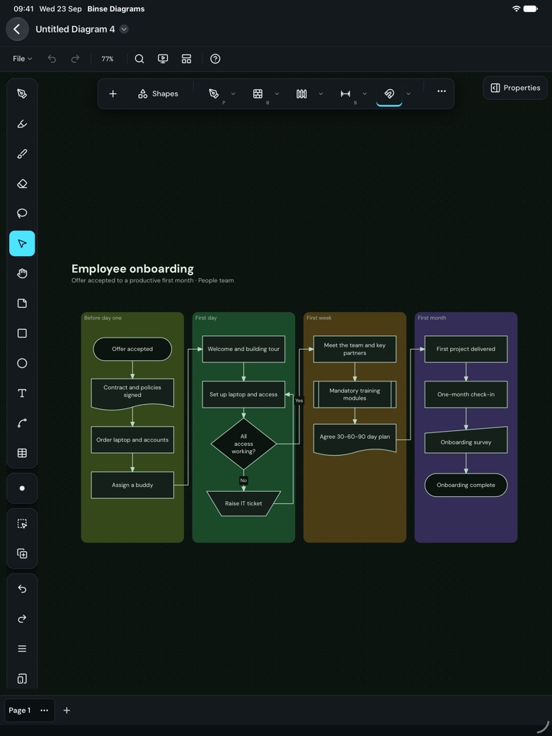Select the highlighter tool in left sidebar

pyautogui.click(x=22, y=124)
